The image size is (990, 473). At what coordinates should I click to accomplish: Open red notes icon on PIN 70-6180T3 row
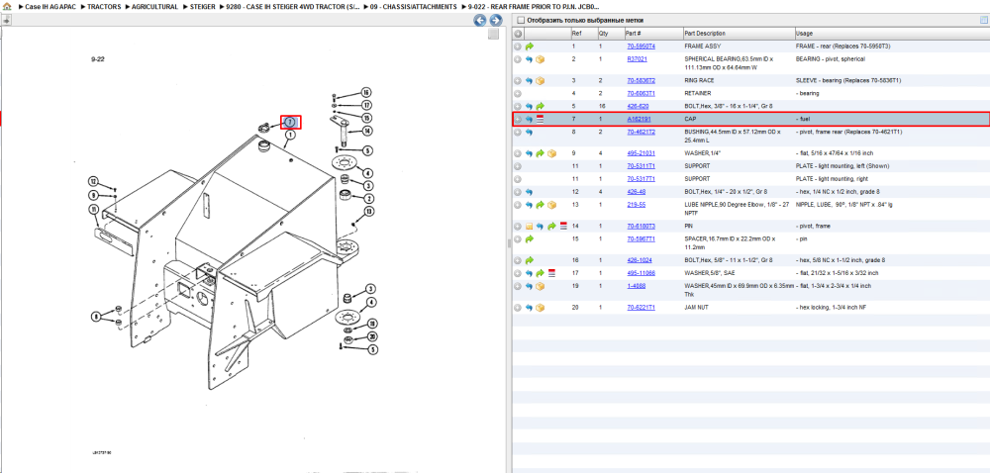click(563, 226)
